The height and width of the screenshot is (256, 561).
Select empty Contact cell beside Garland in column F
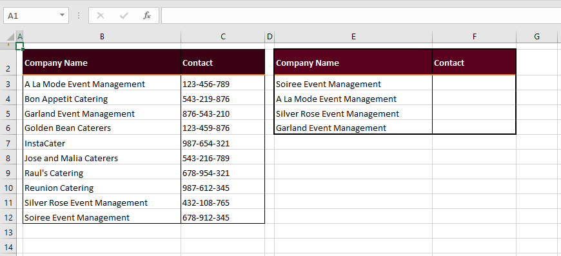475,128
